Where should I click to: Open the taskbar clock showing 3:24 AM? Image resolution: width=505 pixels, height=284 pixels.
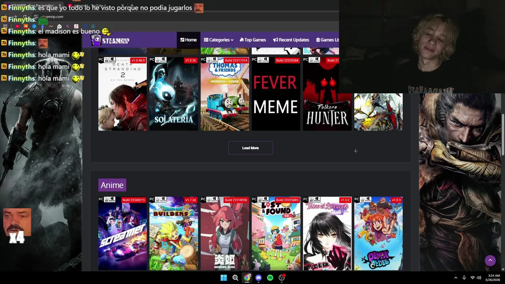(x=494, y=278)
